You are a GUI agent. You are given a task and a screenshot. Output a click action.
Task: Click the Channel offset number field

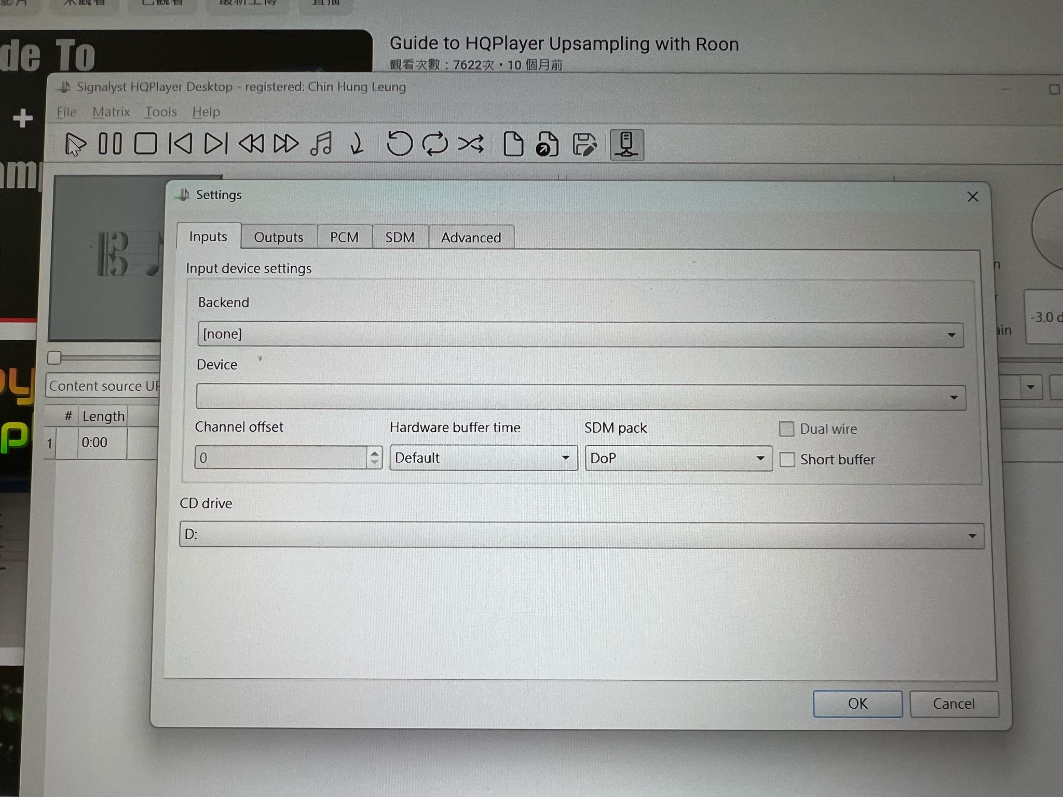[x=281, y=458]
